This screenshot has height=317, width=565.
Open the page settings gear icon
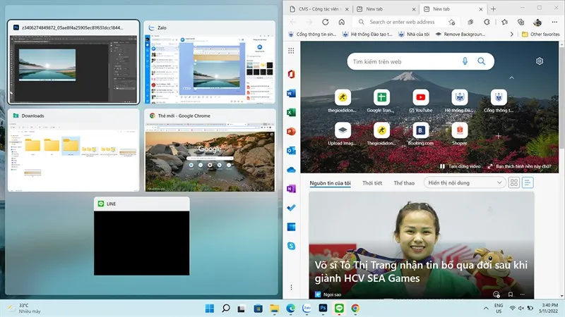540,61
